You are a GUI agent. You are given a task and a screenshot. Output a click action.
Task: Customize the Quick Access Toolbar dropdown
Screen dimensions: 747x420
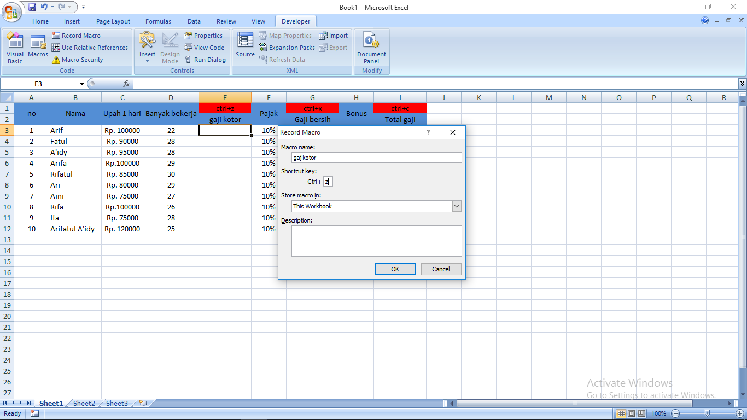83,7
